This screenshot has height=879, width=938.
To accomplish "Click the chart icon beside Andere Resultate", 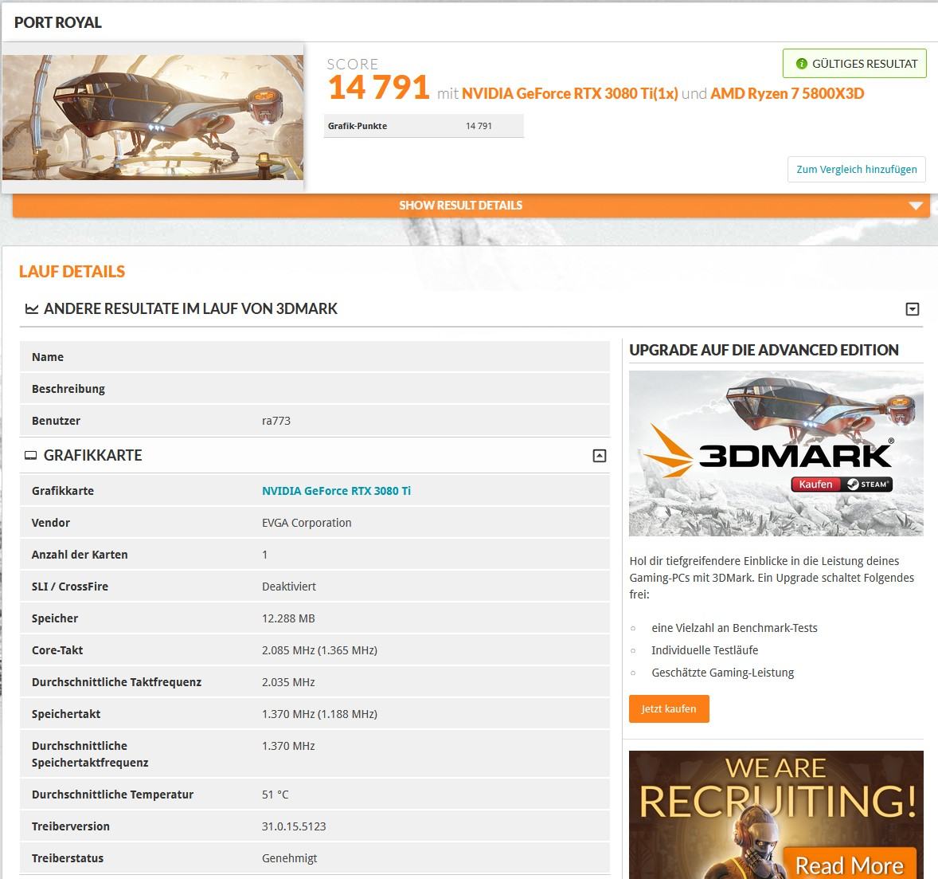I will pos(32,309).
